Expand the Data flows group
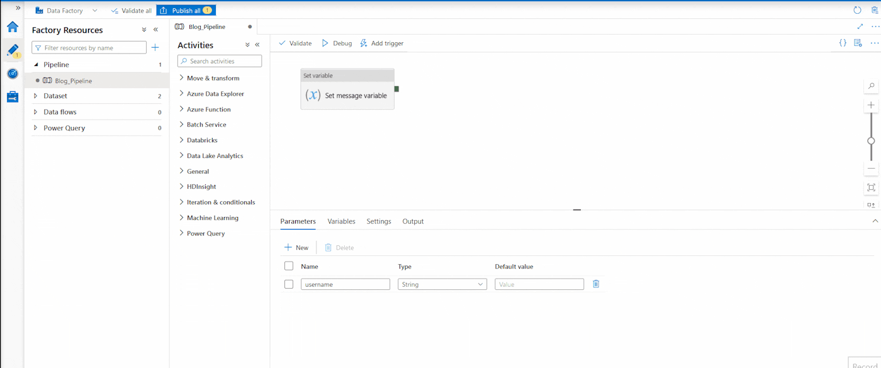Screen dimensions: 881x368 pyautogui.click(x=36, y=112)
